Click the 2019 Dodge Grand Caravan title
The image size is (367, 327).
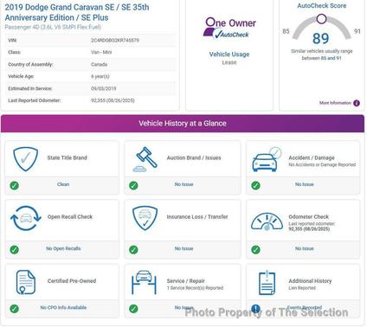[x=77, y=12]
